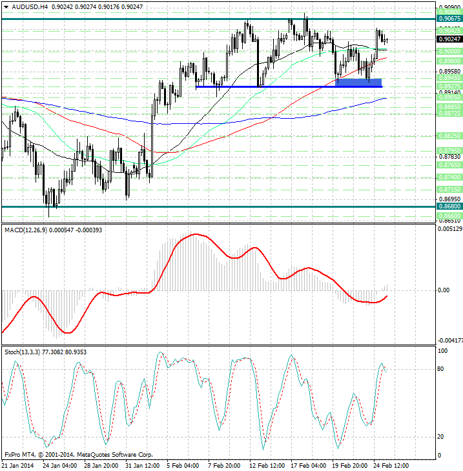
Task: Click the 0.89800 price level label
Action: tap(449, 61)
